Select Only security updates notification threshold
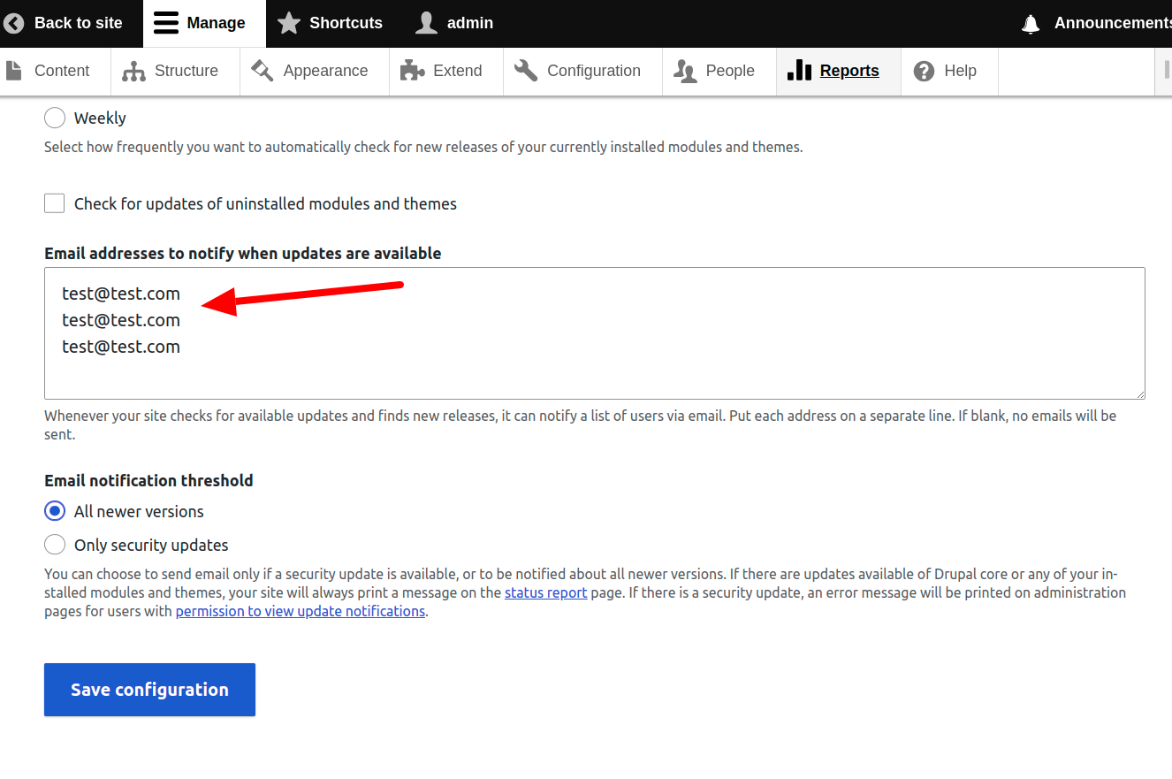Screen dimensions: 1172x779 click(x=54, y=545)
